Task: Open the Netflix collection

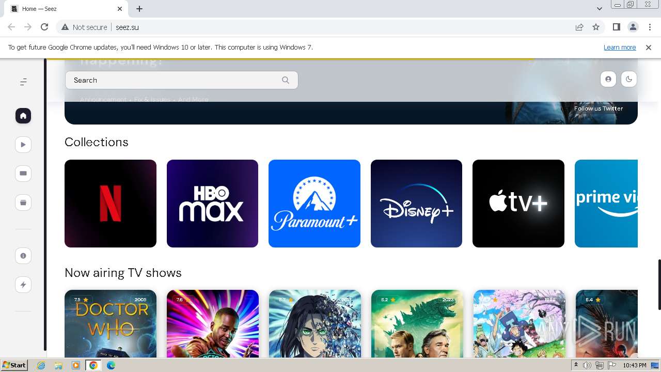Action: [x=111, y=204]
